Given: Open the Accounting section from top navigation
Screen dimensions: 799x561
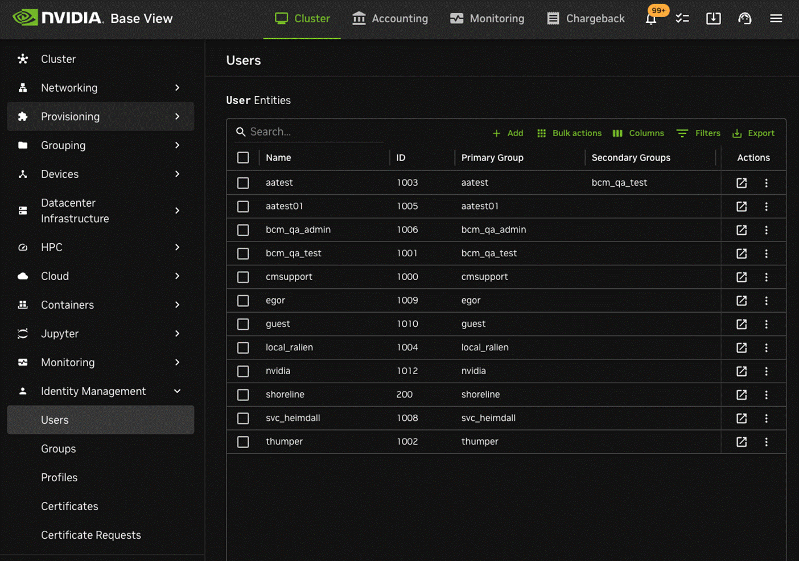Looking at the screenshot, I should 390,18.
